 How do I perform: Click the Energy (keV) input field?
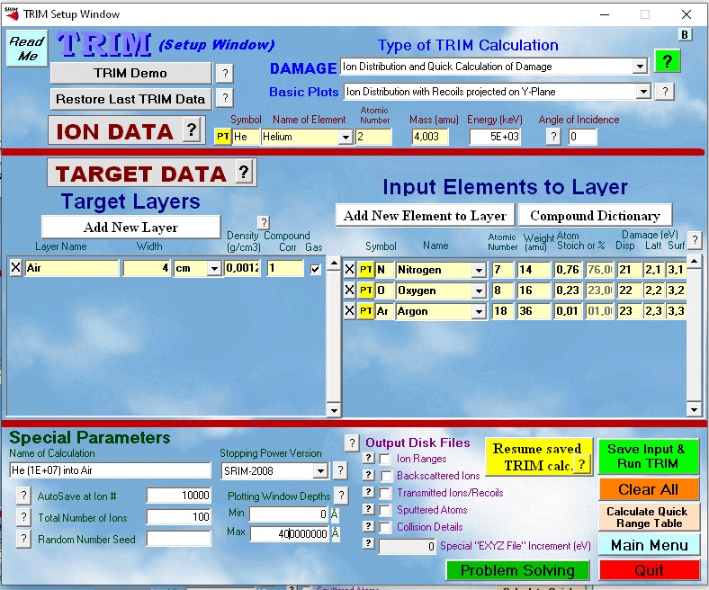495,137
